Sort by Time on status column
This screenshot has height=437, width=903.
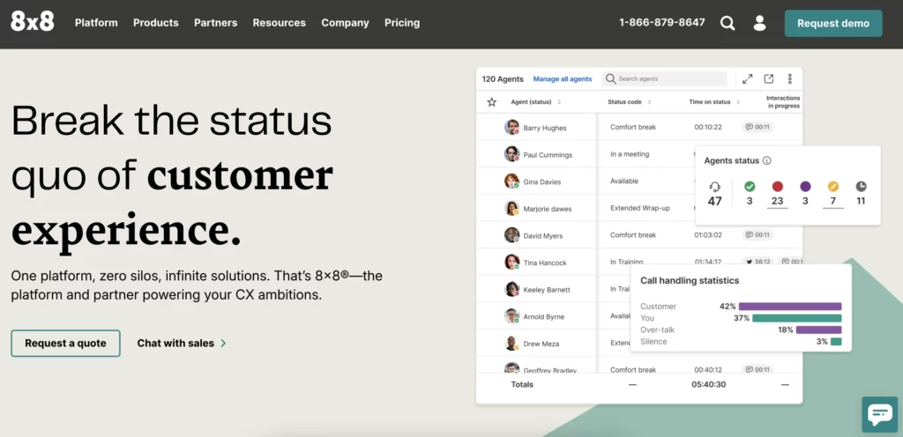[x=713, y=102]
